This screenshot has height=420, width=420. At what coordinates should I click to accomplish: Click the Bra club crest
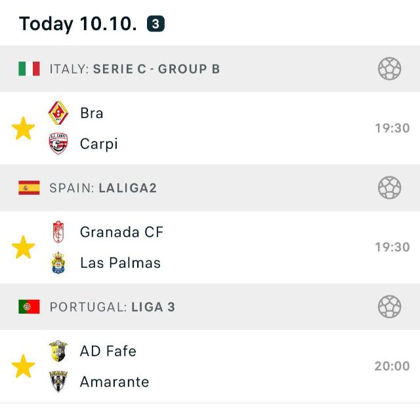pyautogui.click(x=58, y=114)
